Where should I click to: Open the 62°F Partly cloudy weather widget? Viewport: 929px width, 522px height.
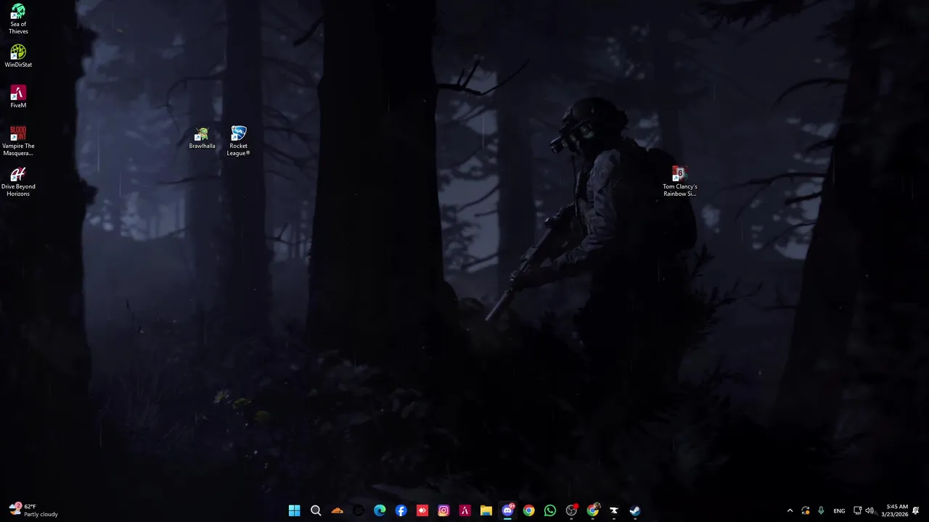[x=33, y=510]
